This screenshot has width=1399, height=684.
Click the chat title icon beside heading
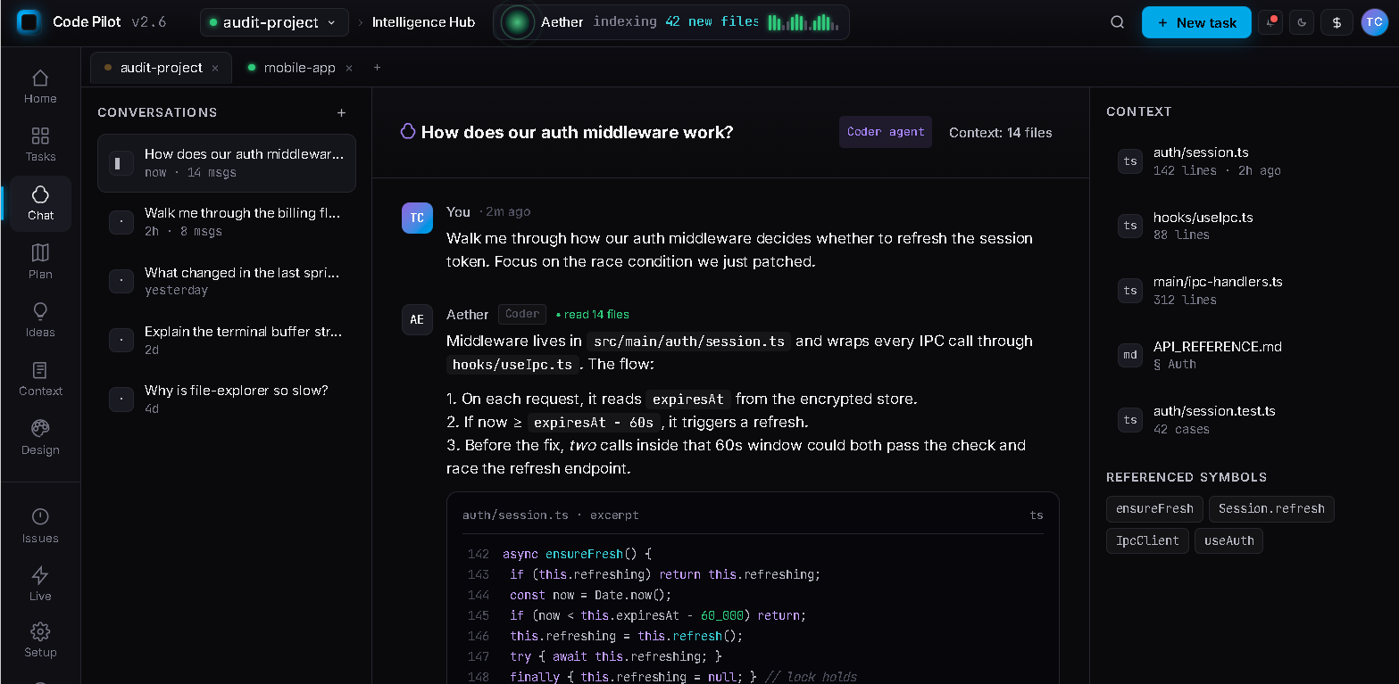pyautogui.click(x=408, y=131)
